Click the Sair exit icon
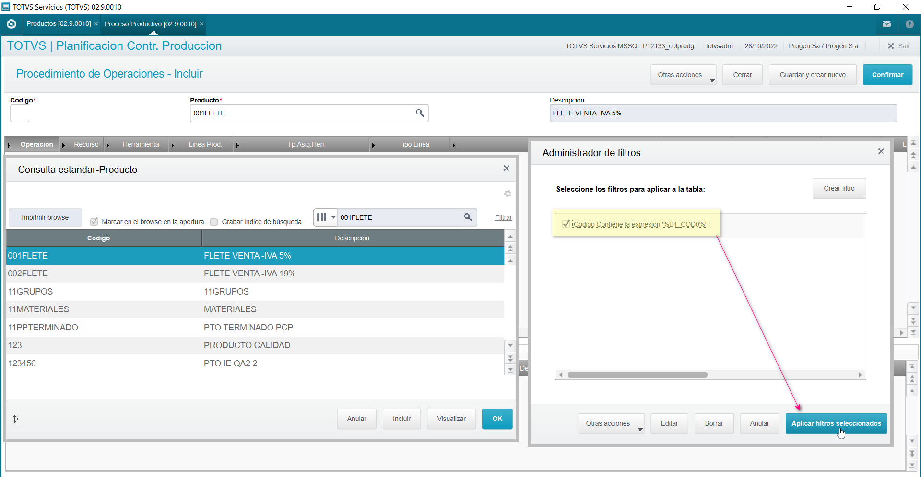This screenshot has height=477, width=921. point(891,46)
